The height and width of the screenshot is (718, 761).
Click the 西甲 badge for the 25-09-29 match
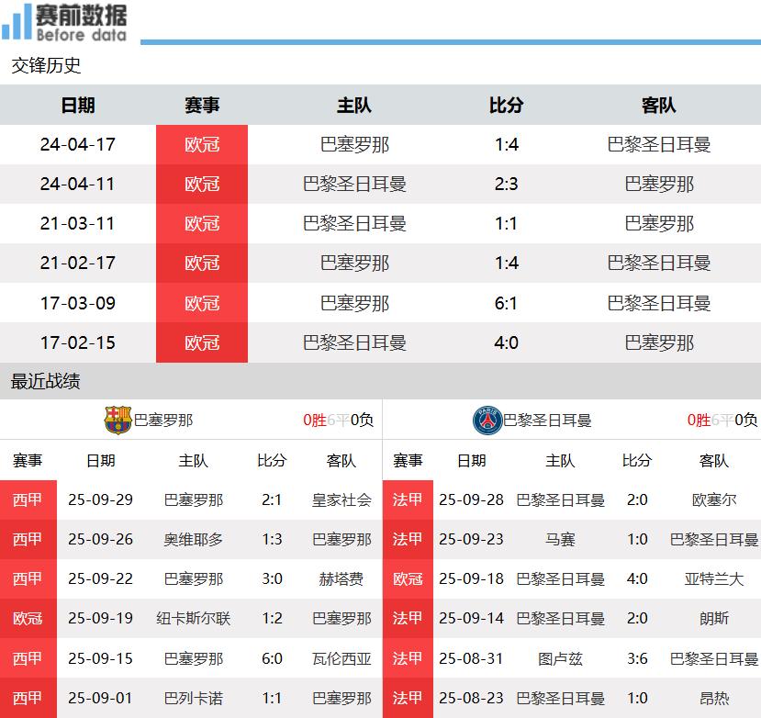pyautogui.click(x=28, y=499)
